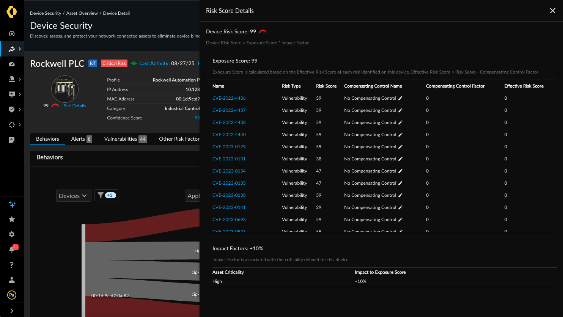The height and width of the screenshot is (317, 563).
Task: Open the Devices dropdown
Action: tap(73, 196)
